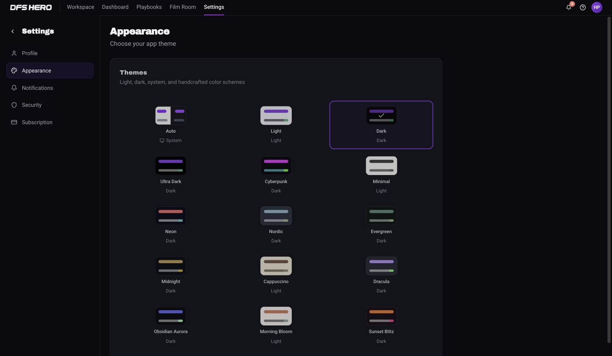Open the HP user avatar menu
The height and width of the screenshot is (356, 612).
tap(597, 7)
